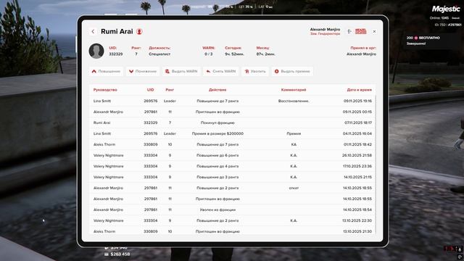This screenshot has width=464, height=261.
Task: Click the UID value 332329 in the profile header
Action: click(x=116, y=54)
